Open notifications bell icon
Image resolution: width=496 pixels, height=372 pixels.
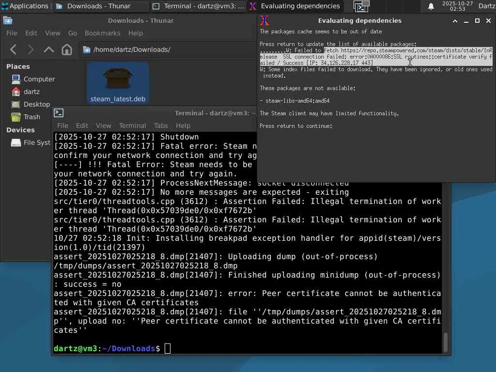(x=431, y=6)
